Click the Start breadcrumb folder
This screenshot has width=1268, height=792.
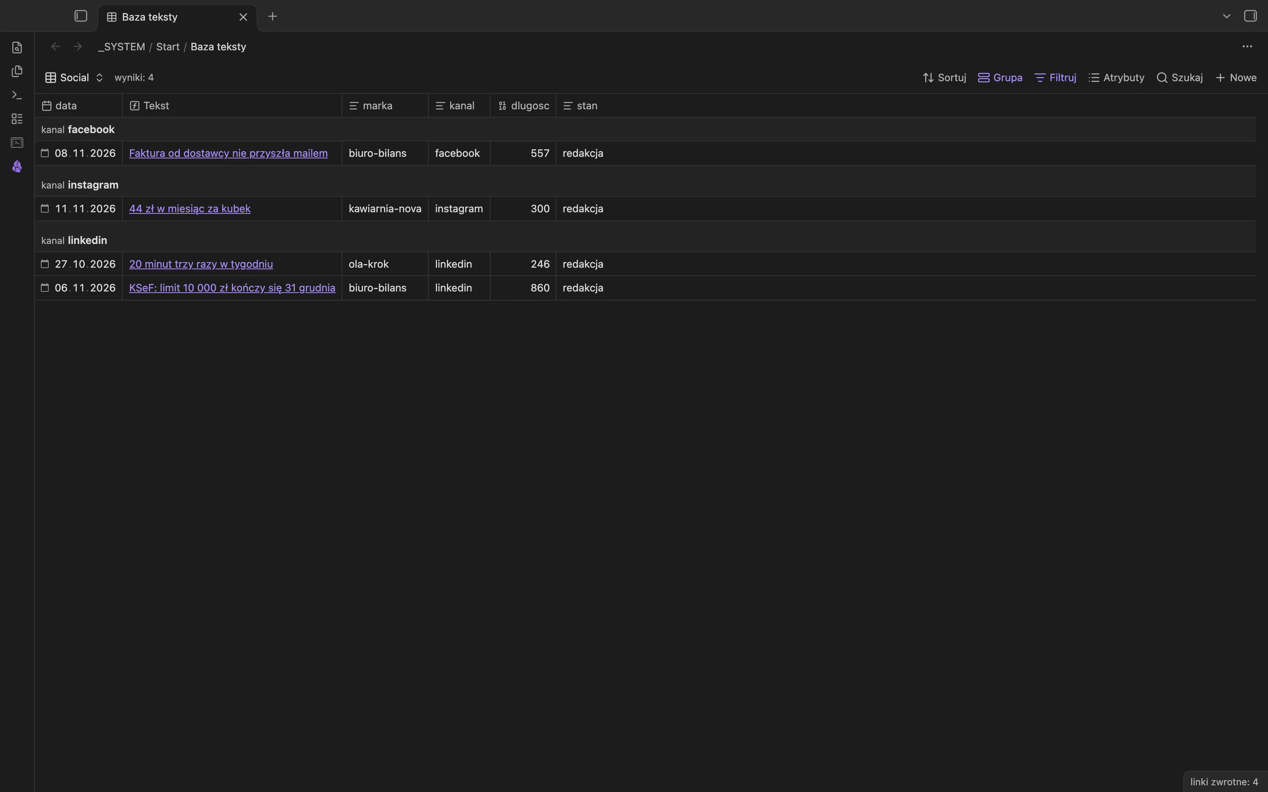pyautogui.click(x=168, y=47)
